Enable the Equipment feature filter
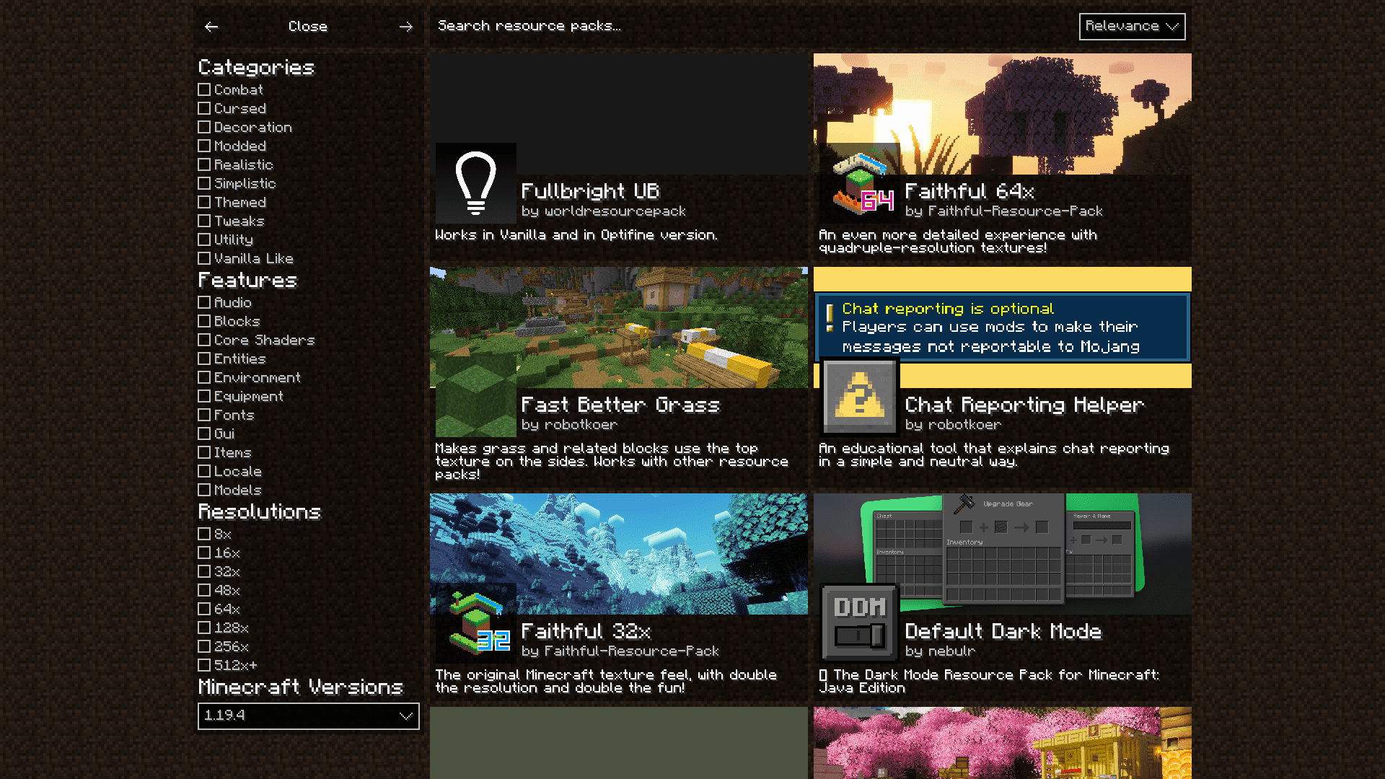The image size is (1385, 779). [204, 396]
